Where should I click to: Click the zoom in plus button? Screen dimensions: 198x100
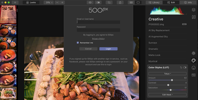coord(62,3)
